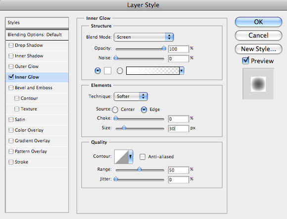The image size is (287, 219).
Task: Tick the Texture sub-option checkbox
Action: [17, 109]
